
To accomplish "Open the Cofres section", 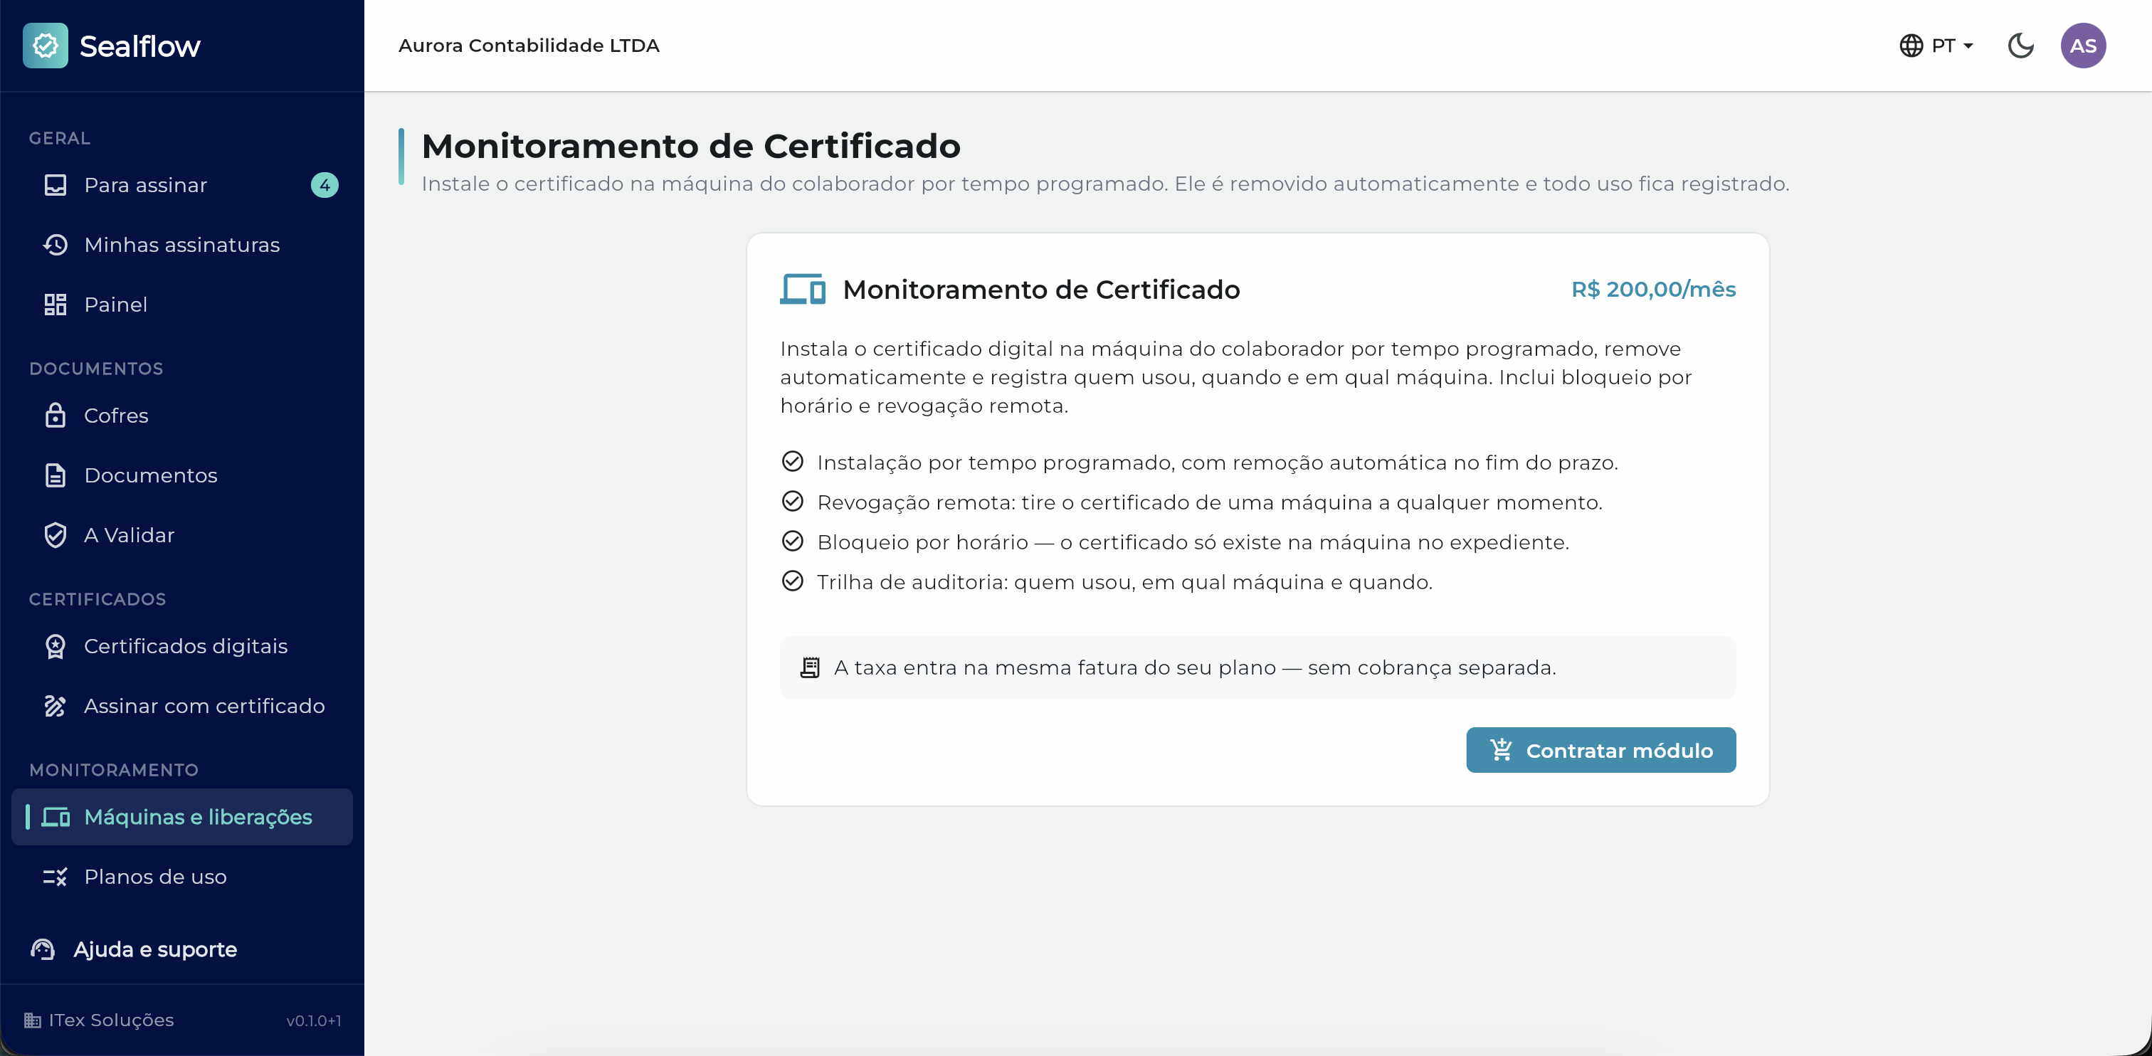I will click(182, 416).
